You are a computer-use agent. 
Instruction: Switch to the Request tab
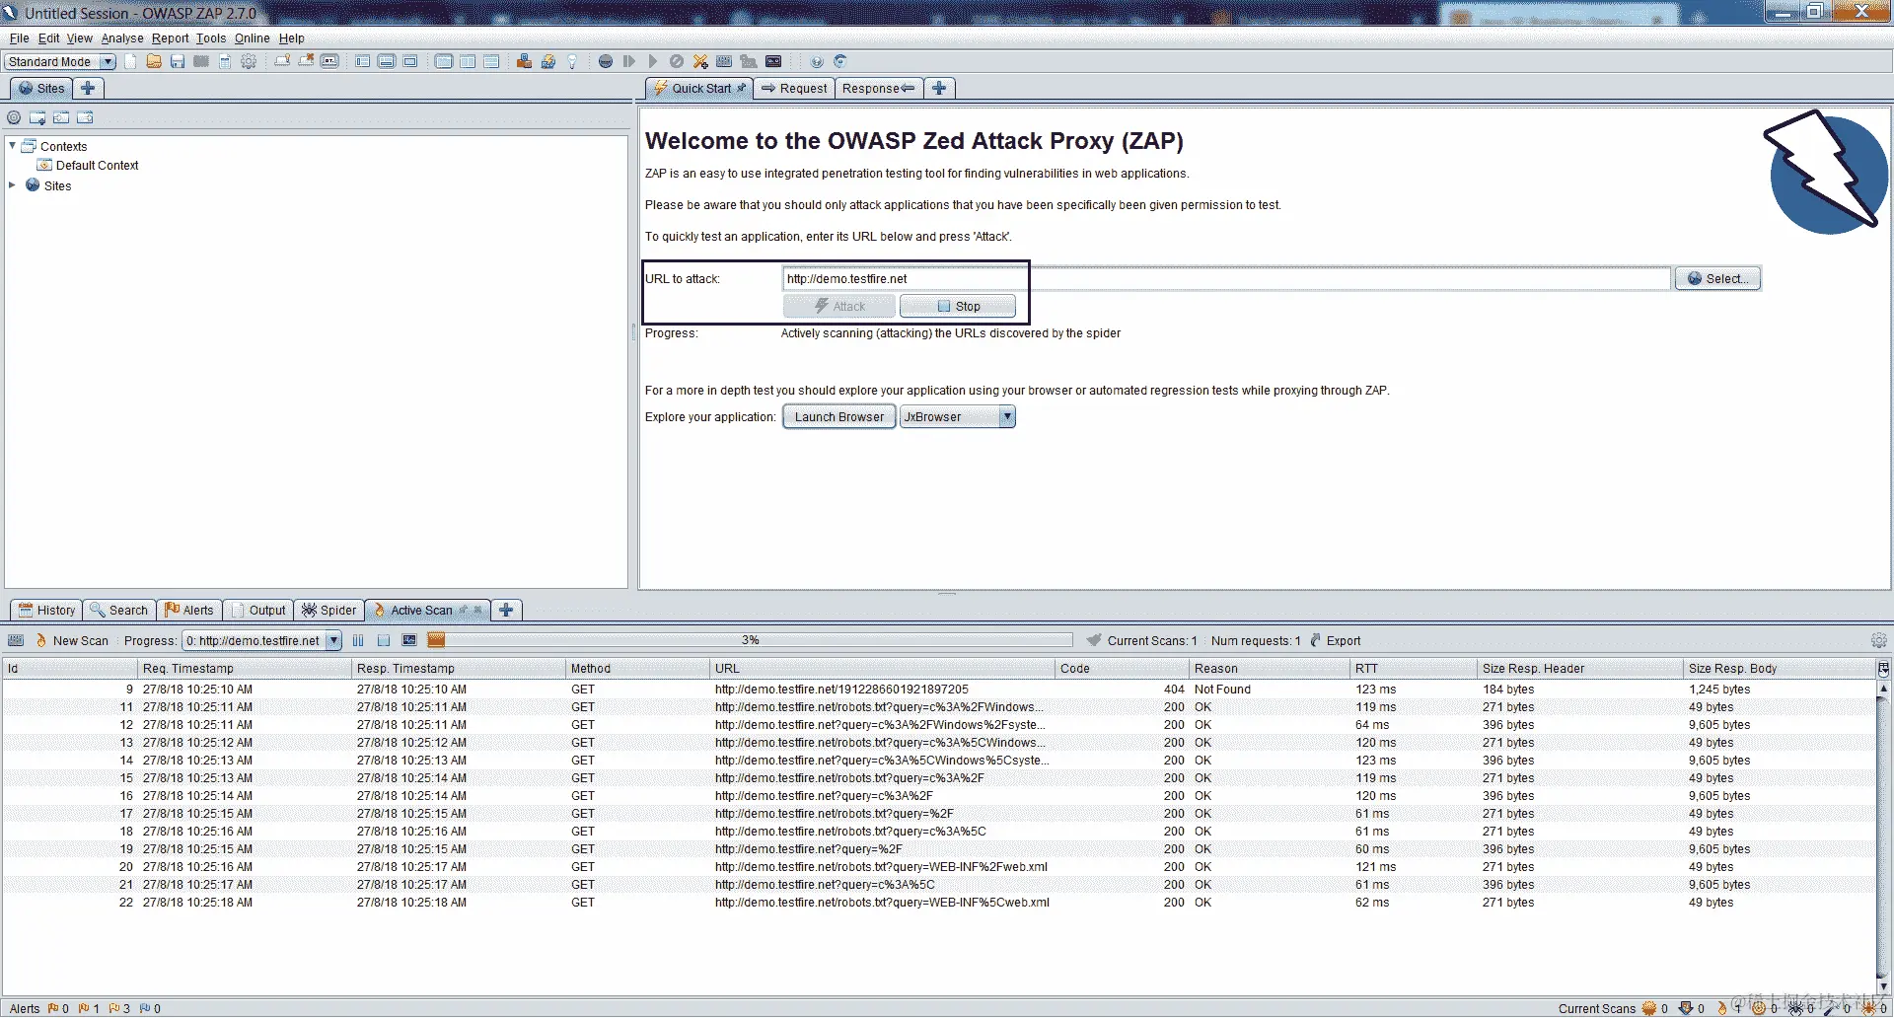point(794,88)
